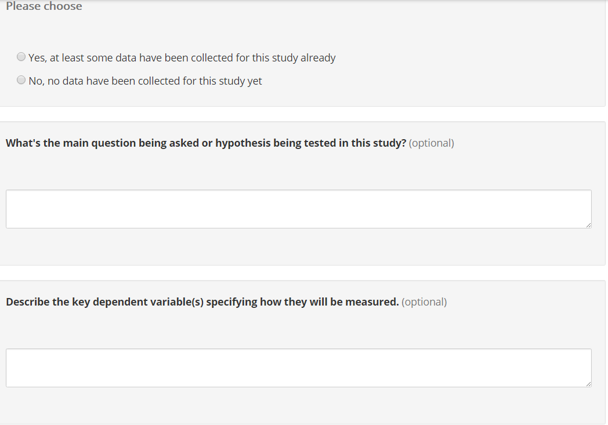Click the 'Yes, at least some data have been collected' label

[x=182, y=58]
